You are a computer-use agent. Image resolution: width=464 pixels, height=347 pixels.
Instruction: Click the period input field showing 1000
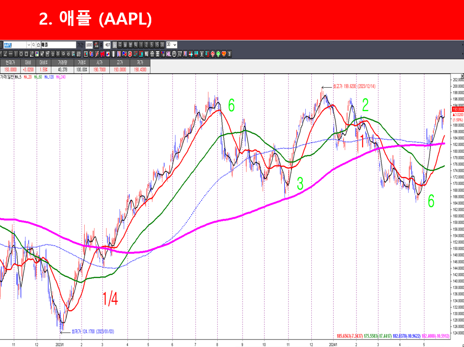click(89, 45)
